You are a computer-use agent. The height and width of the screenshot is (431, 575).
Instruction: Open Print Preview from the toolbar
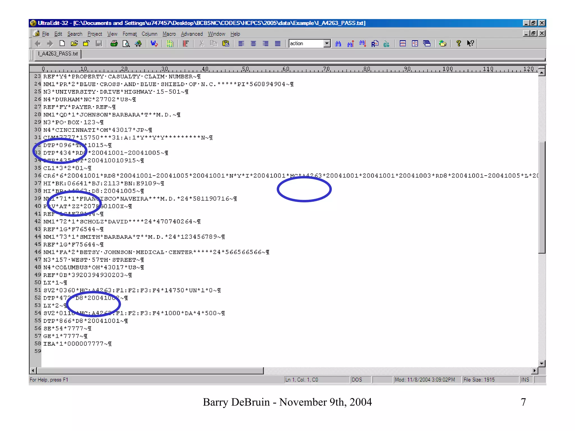(x=126, y=43)
